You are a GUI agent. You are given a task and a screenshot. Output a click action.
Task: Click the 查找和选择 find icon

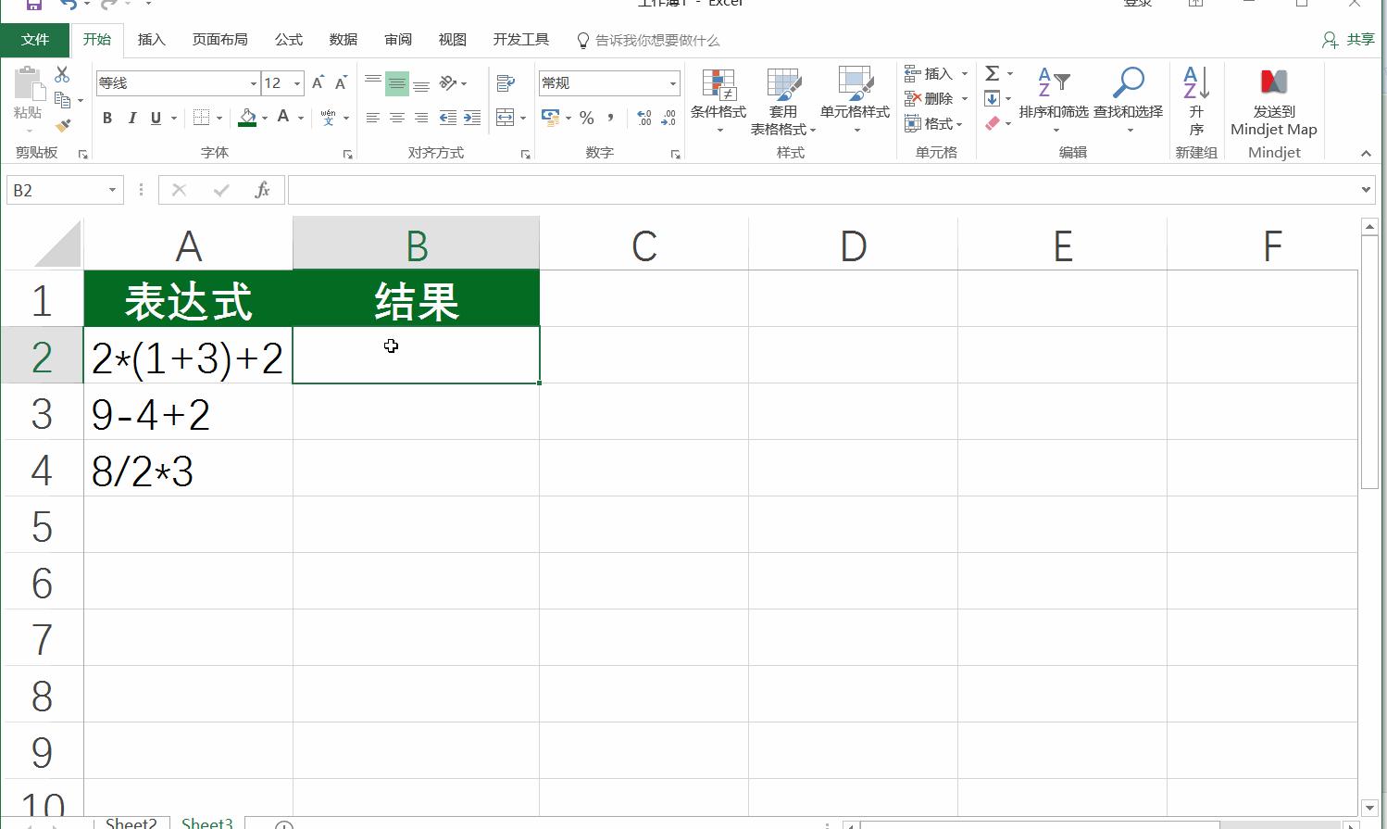1128,97
